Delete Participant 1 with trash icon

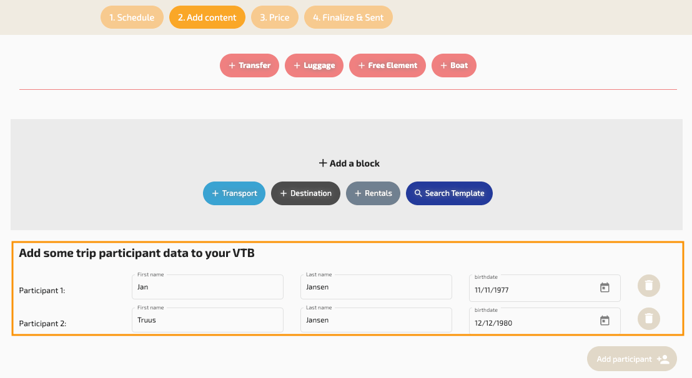point(648,286)
